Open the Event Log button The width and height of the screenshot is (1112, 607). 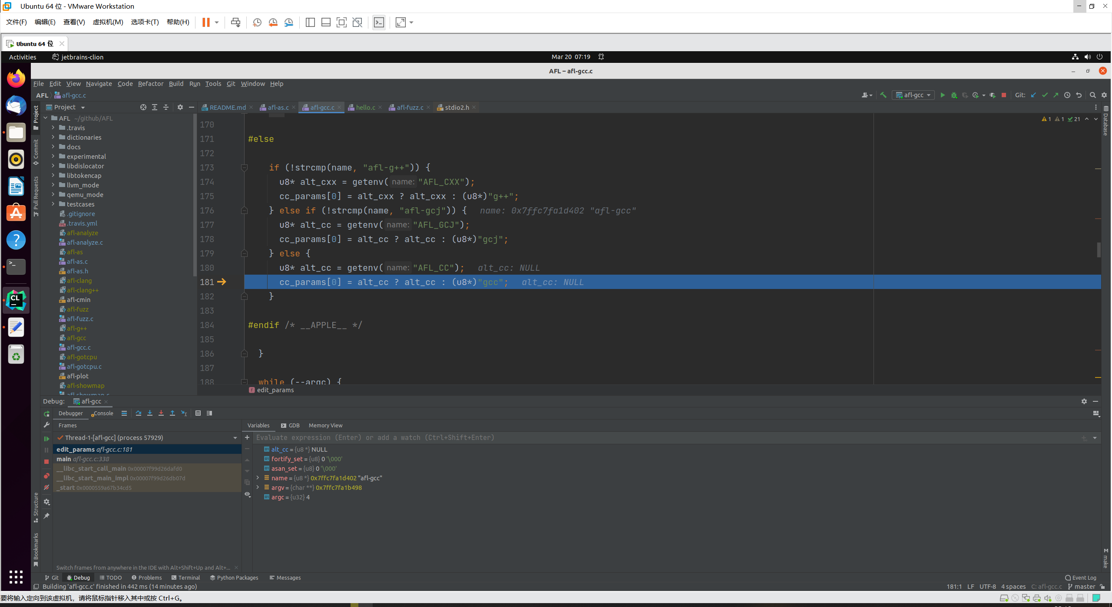point(1081,577)
